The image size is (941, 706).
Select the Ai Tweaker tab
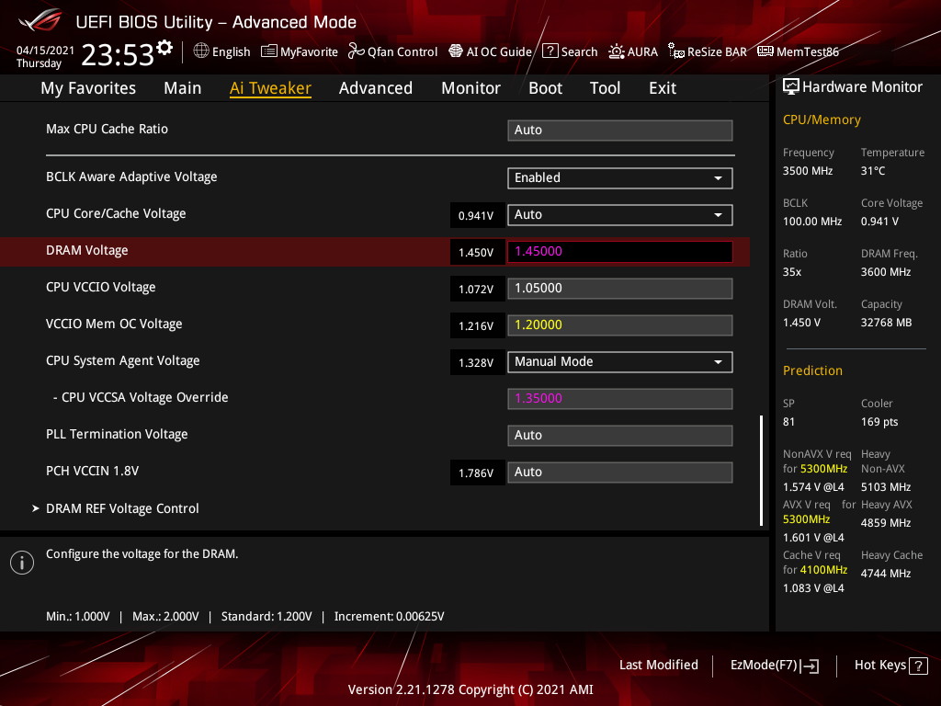pos(270,88)
